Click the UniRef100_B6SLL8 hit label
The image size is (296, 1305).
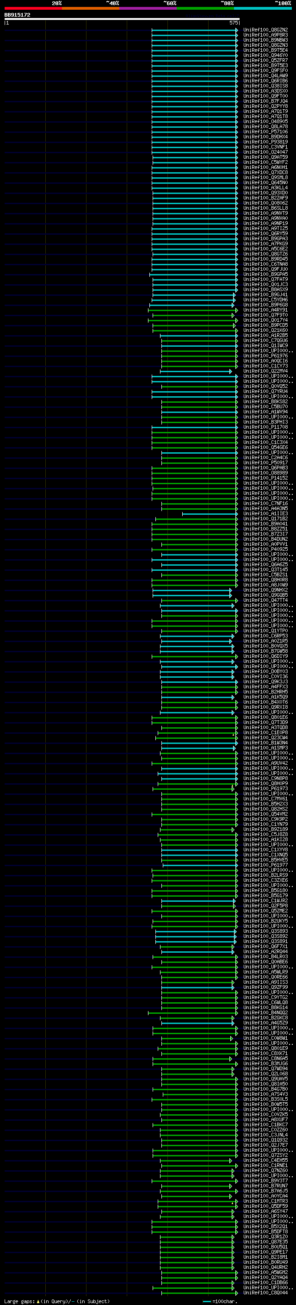pos(265,208)
